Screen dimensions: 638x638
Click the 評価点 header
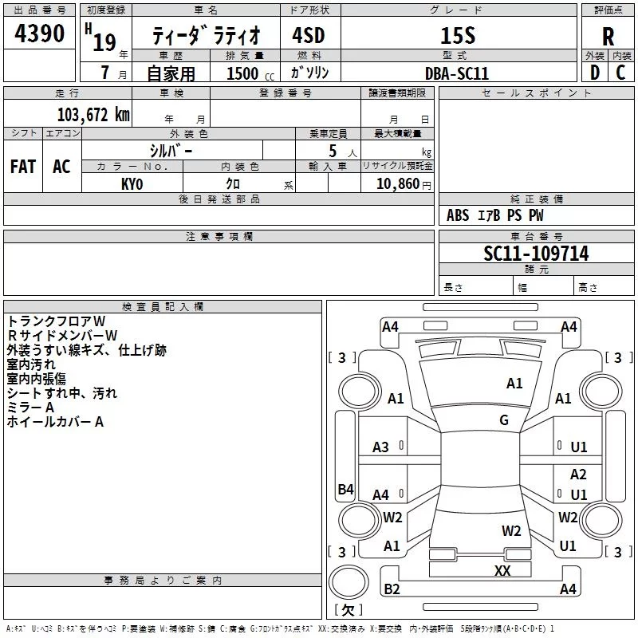pos(608,10)
